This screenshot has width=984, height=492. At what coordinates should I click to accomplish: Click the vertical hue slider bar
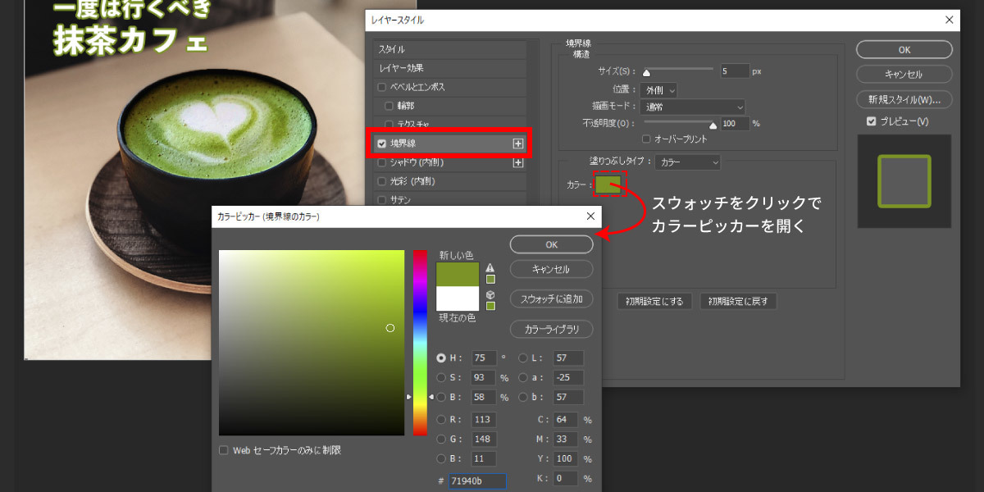click(x=420, y=343)
